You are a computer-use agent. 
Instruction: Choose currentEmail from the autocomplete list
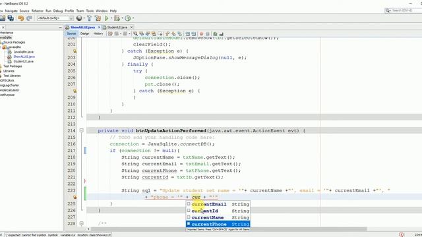(218, 204)
